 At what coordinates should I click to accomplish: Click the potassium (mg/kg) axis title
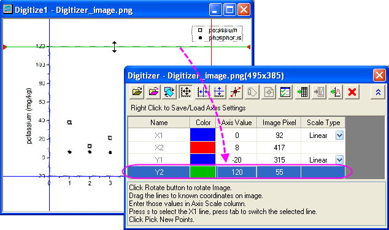pyautogui.click(x=29, y=116)
